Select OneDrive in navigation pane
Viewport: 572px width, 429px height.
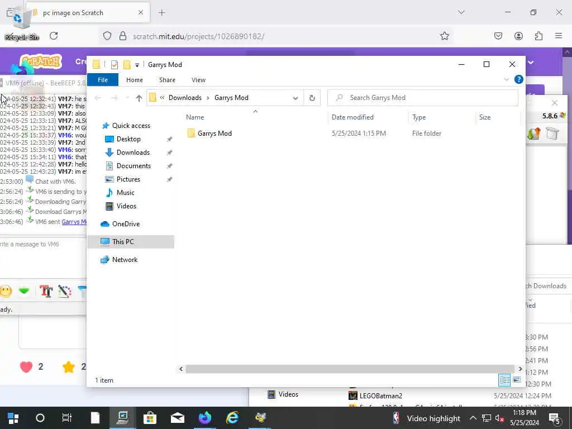pyautogui.click(x=126, y=224)
